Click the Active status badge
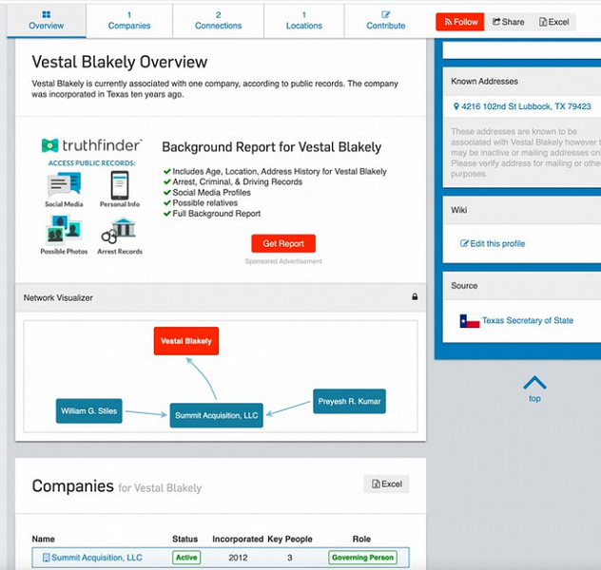 click(186, 558)
